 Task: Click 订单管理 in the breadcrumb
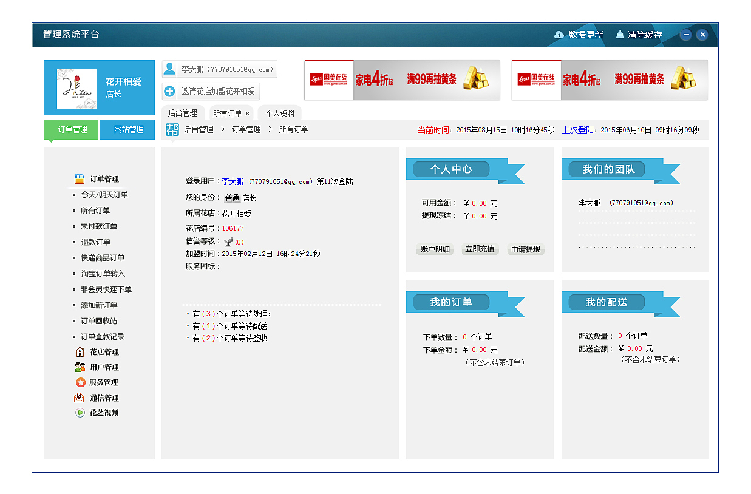(x=246, y=129)
